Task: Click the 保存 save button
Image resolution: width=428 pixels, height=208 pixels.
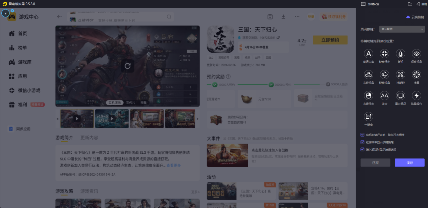Action: point(409,162)
